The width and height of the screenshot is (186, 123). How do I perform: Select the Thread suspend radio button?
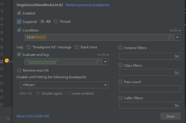(x=56, y=22)
